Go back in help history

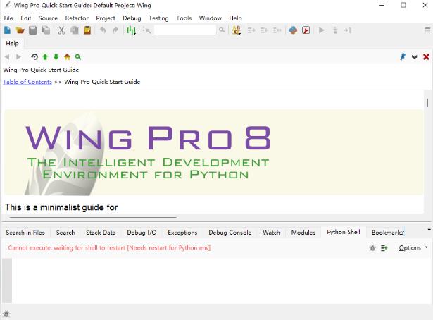click(x=7, y=56)
